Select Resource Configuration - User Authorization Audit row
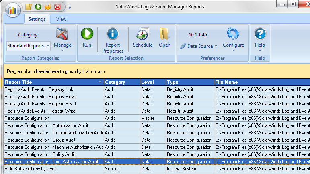 pos(157,162)
